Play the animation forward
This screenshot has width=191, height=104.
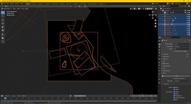click(81, 96)
